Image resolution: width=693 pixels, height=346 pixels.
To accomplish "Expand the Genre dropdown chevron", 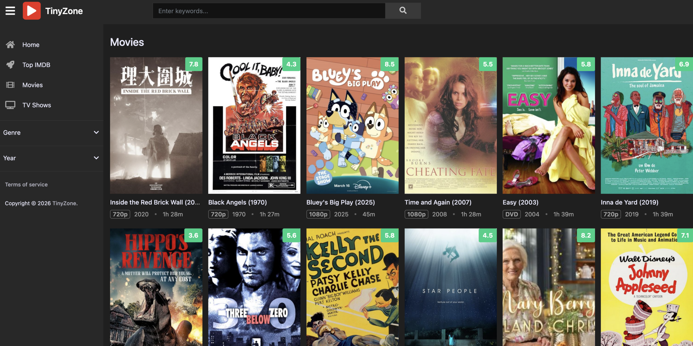I will click(x=96, y=133).
